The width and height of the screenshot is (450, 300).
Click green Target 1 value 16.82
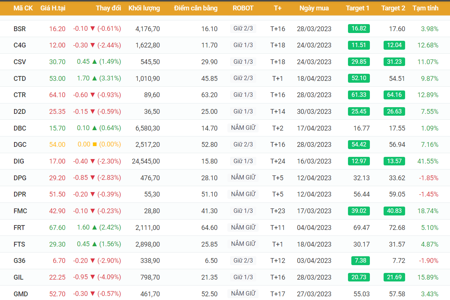[x=359, y=29]
